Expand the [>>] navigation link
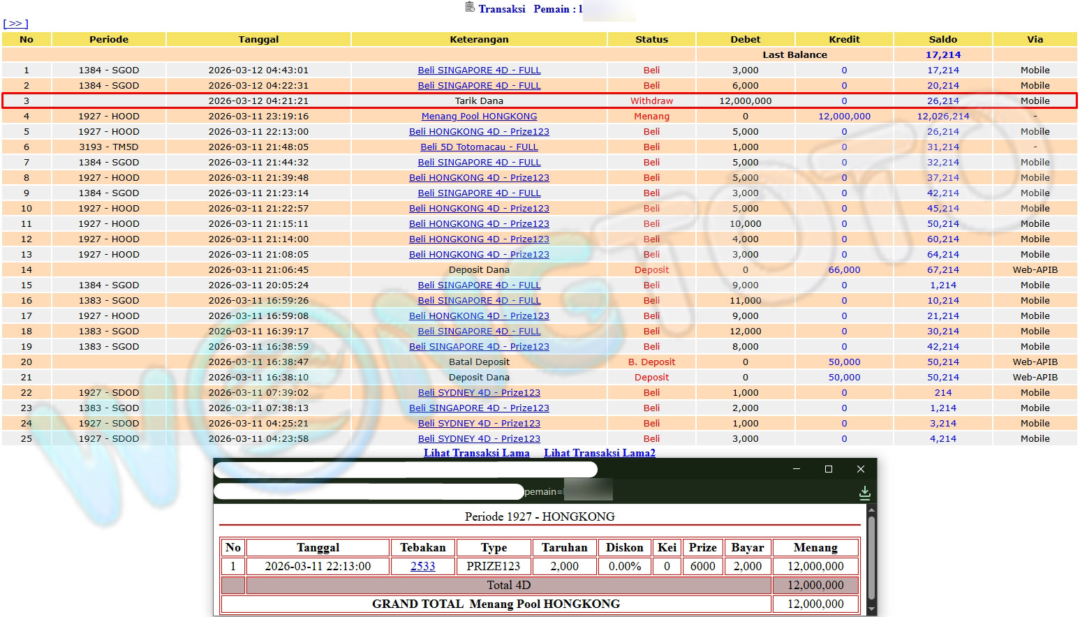Screen dimensions: 1080x617 (x=15, y=24)
